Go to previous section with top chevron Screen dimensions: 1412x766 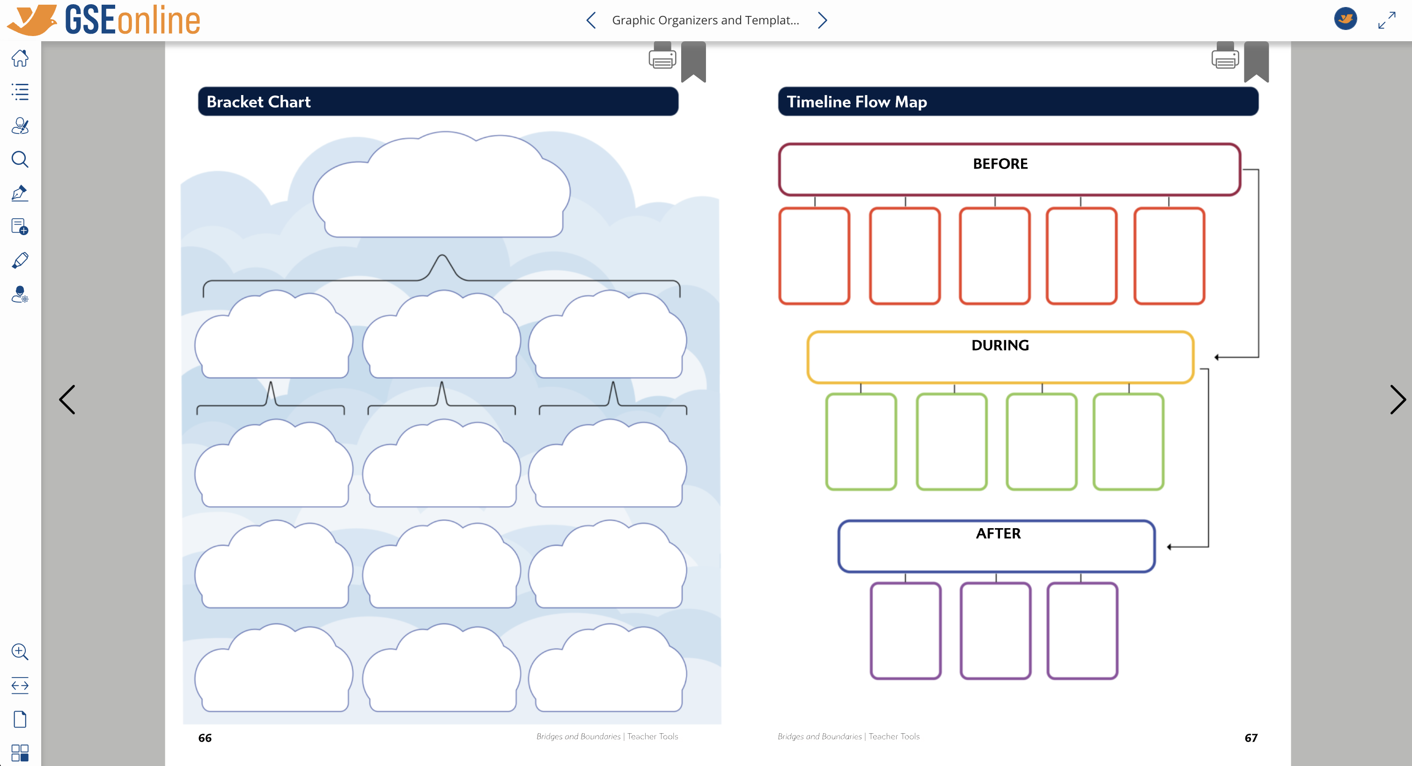pos(591,20)
